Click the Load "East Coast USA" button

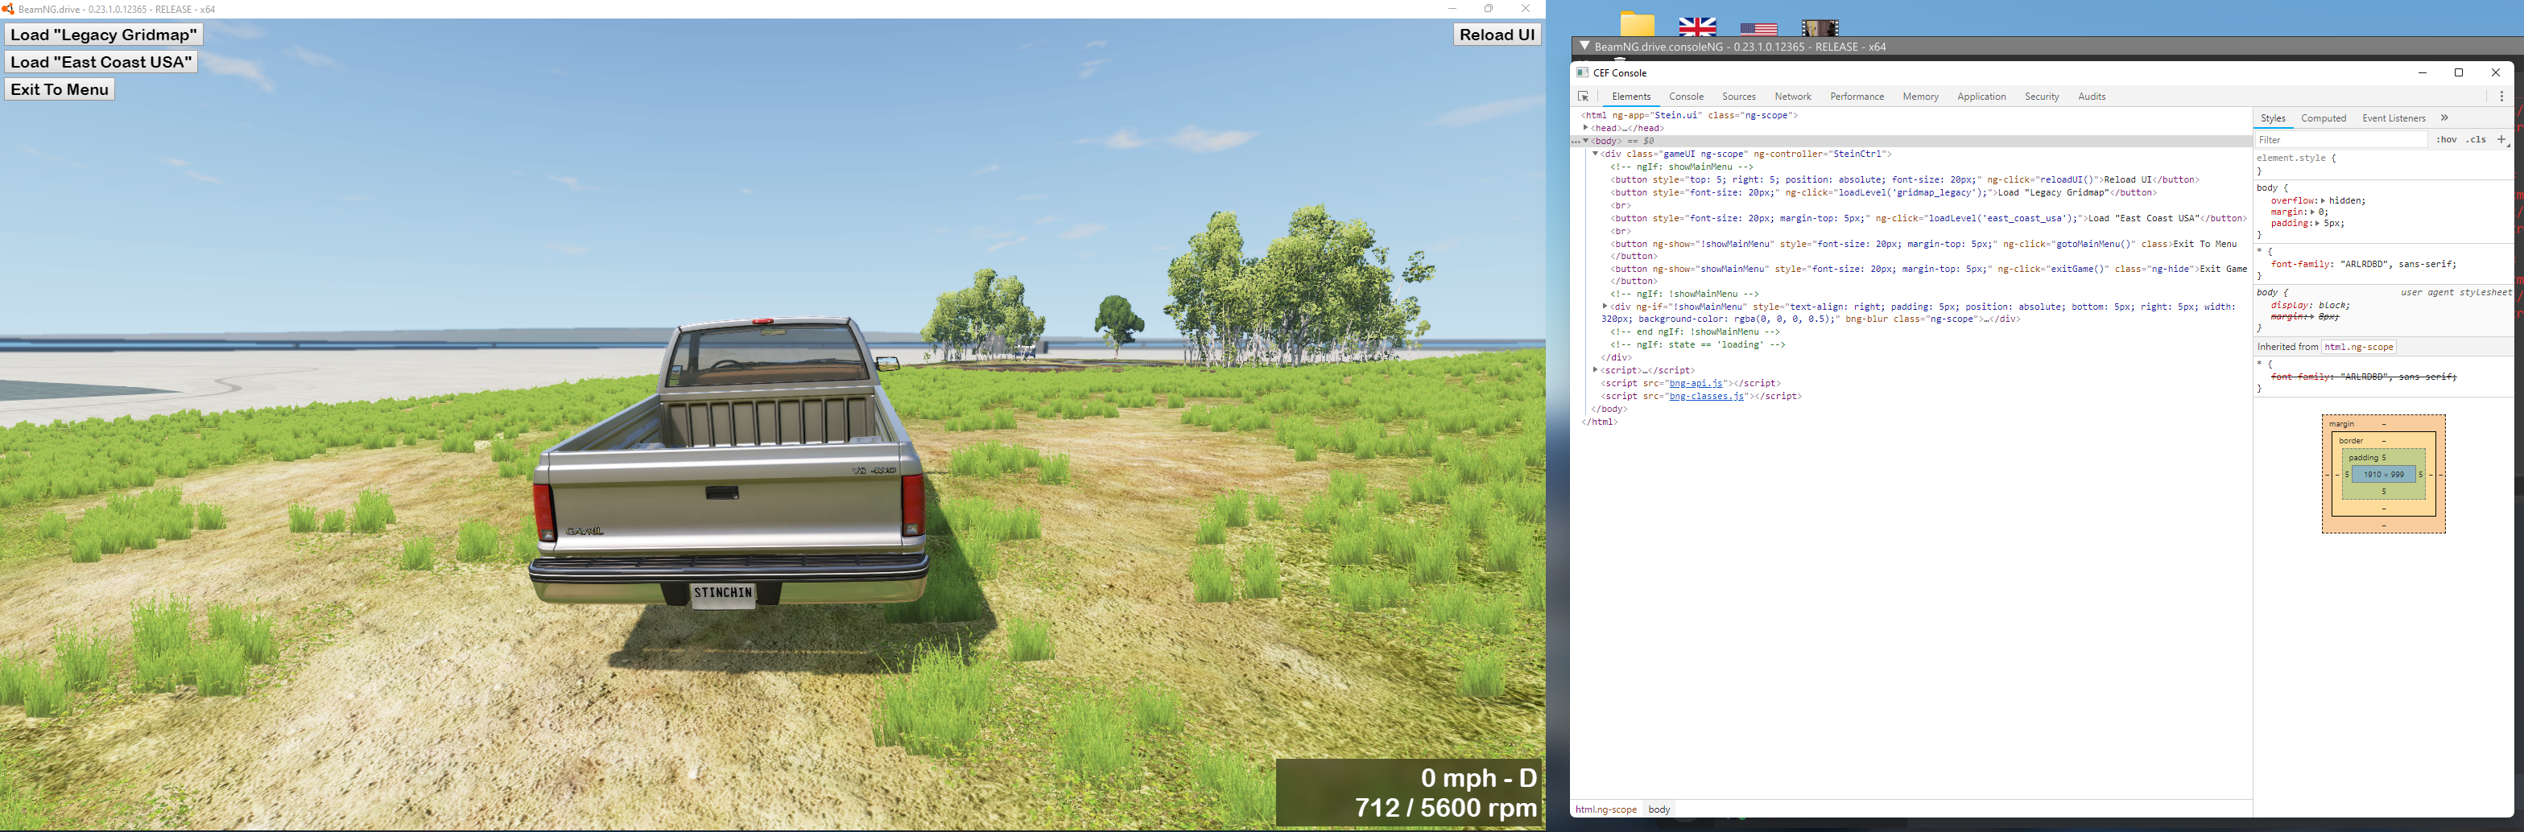(101, 63)
